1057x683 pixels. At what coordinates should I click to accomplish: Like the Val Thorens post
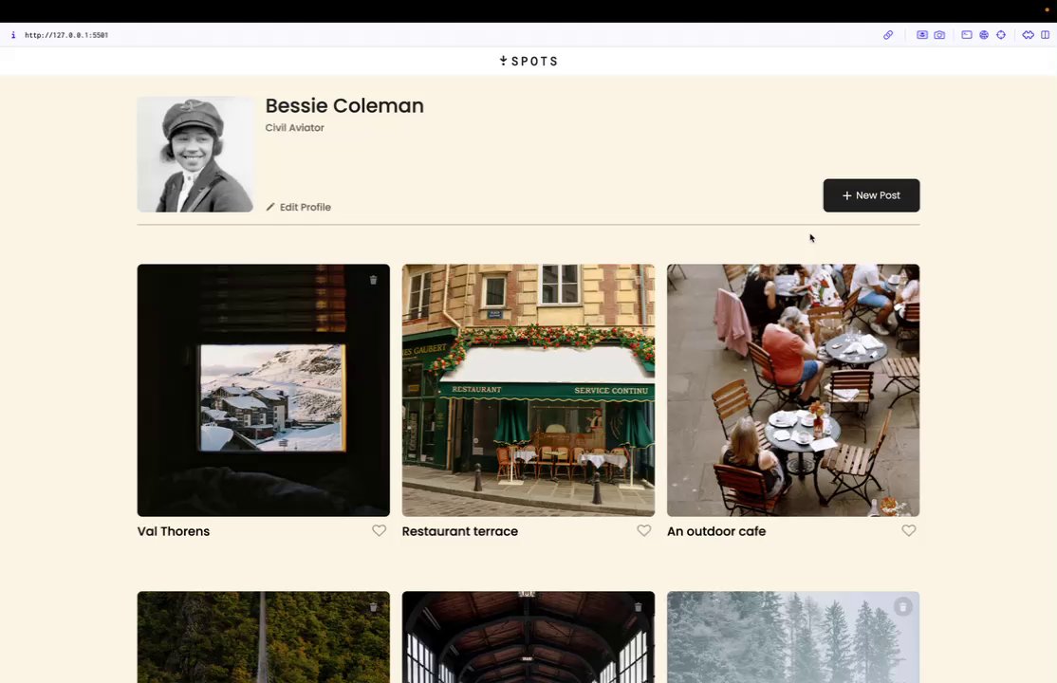[379, 530]
